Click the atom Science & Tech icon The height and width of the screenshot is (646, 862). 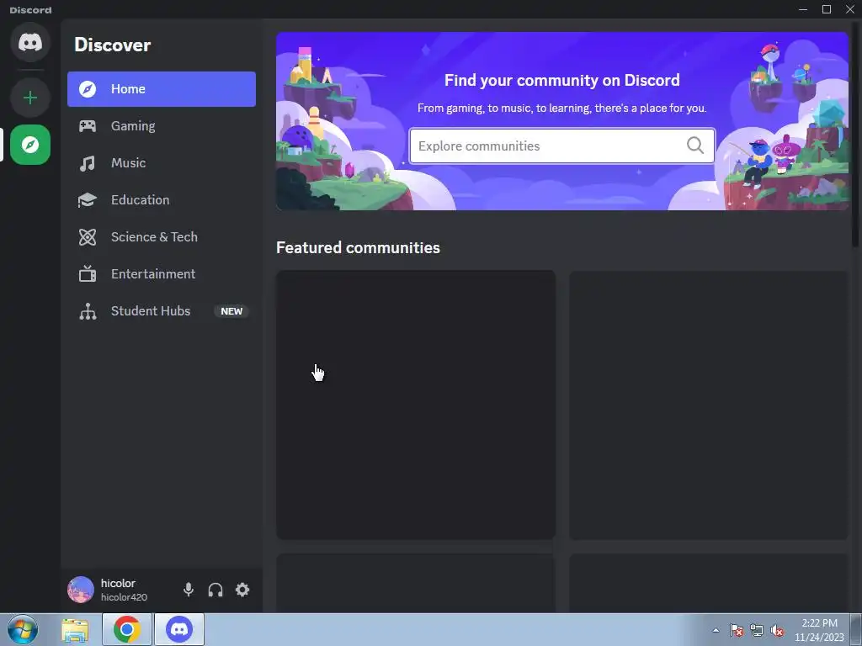pos(88,236)
